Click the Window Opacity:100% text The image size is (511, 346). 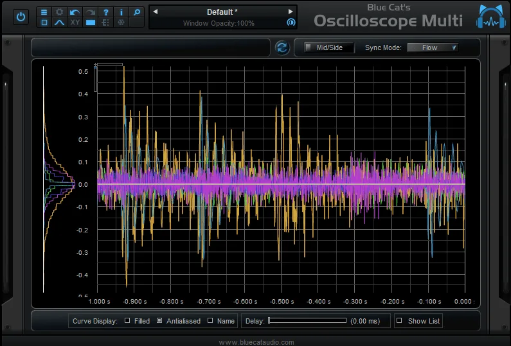pos(219,23)
